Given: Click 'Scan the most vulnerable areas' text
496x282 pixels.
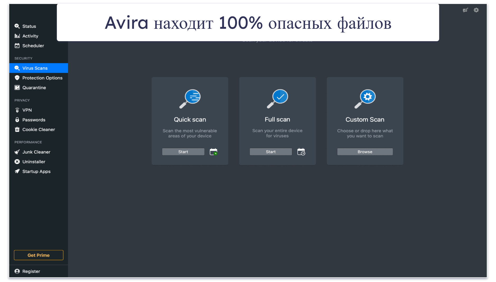Looking at the screenshot, I should pyautogui.click(x=190, y=133).
